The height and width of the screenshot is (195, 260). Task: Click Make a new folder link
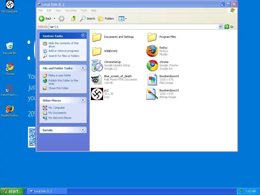(x=60, y=75)
